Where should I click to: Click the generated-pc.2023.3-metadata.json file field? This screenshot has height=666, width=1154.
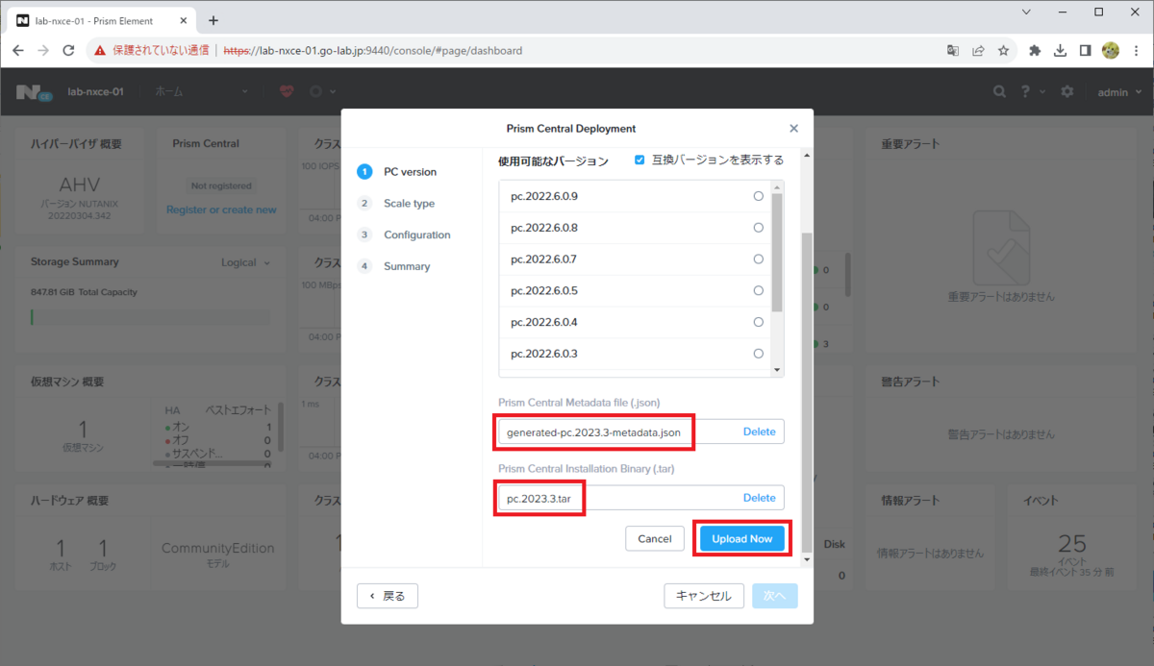pyautogui.click(x=641, y=432)
